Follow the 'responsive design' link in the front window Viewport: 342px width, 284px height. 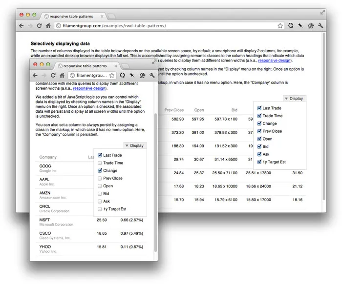[x=89, y=89]
